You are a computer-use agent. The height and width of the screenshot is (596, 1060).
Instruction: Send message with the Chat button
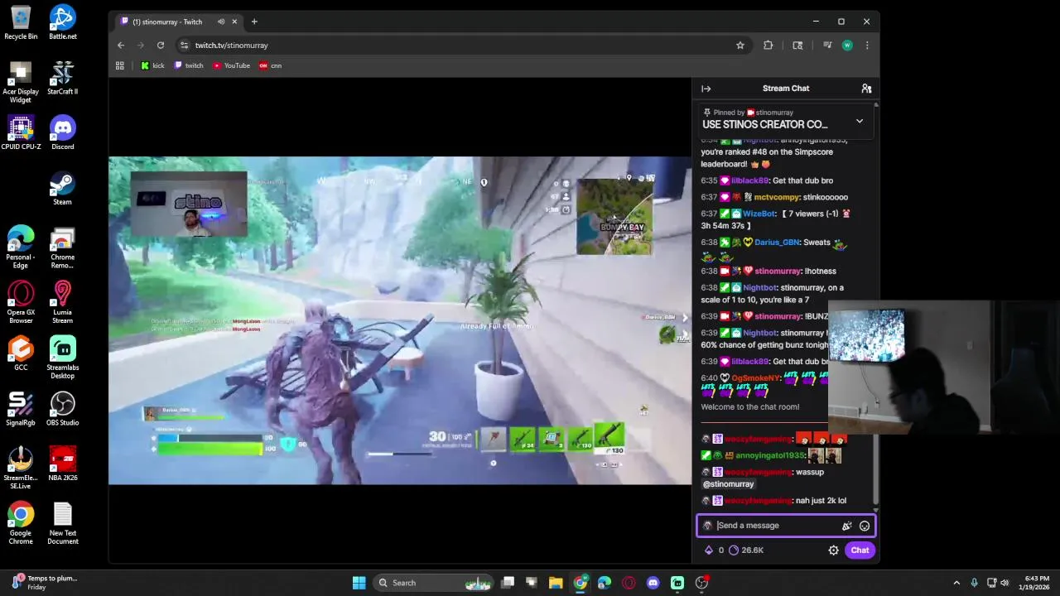(860, 550)
